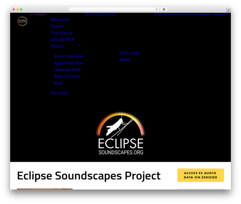The width and height of the screenshot is (241, 204).
Task: Open the ES PROJECT menu
Action: tap(39, 14)
